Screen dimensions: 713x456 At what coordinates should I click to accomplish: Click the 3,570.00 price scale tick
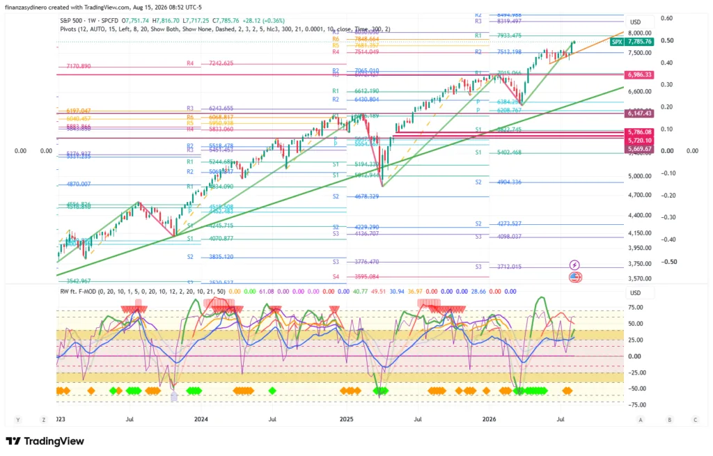click(640, 278)
